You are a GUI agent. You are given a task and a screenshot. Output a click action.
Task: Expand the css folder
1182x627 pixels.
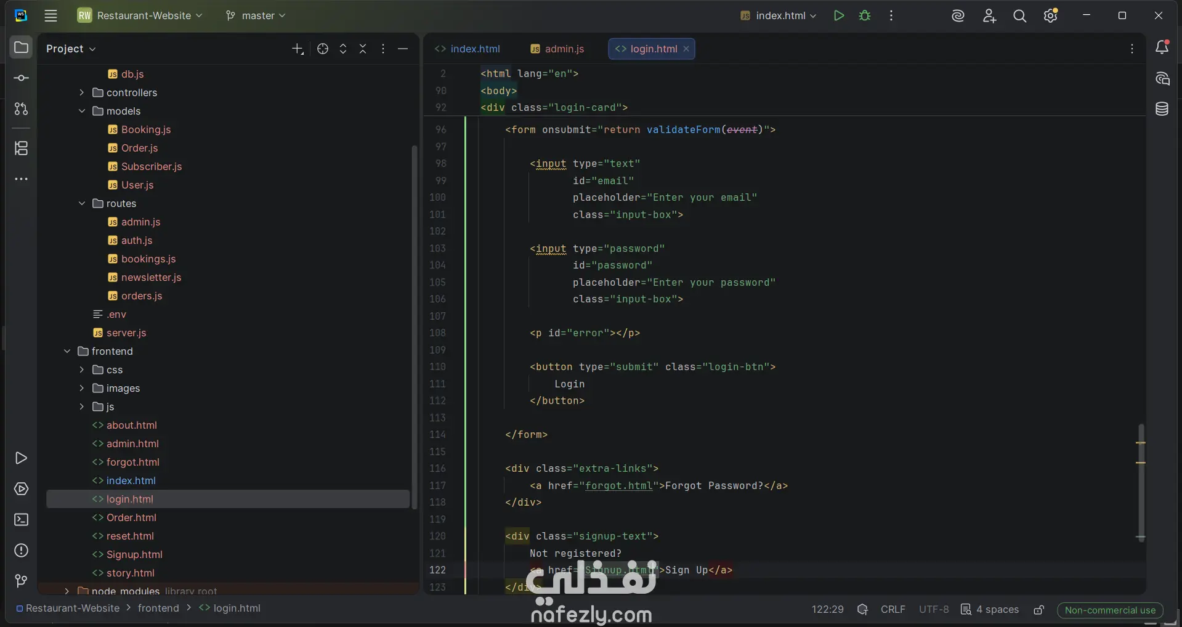82,370
